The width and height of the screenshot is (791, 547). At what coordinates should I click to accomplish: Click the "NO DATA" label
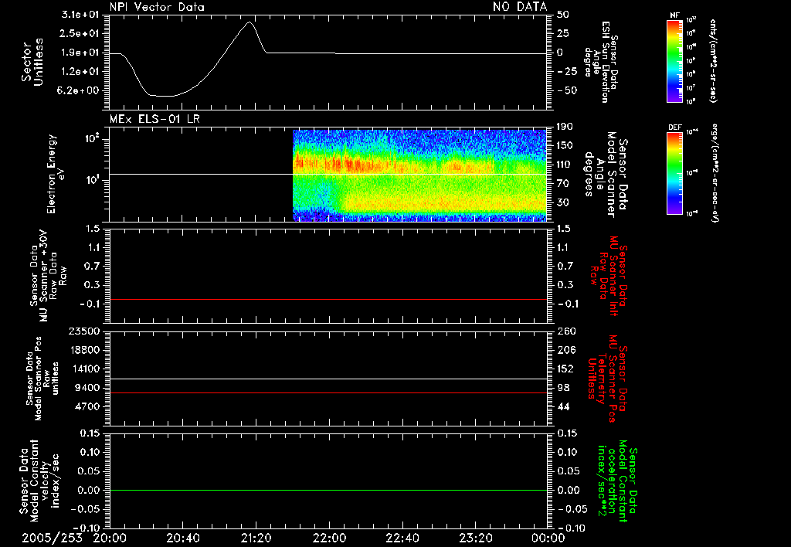tap(520, 6)
